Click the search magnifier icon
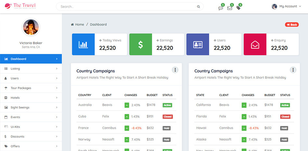This screenshot has height=151, width=308. coord(198,6)
